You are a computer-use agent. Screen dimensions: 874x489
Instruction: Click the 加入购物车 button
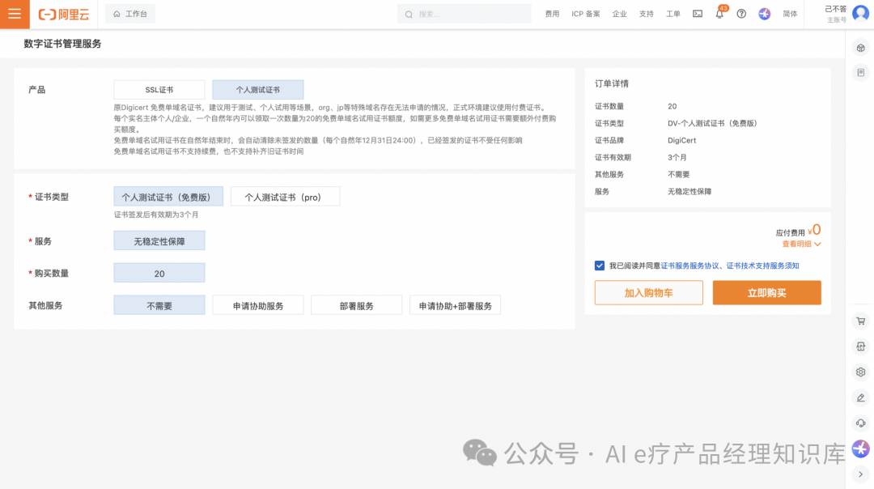(649, 293)
